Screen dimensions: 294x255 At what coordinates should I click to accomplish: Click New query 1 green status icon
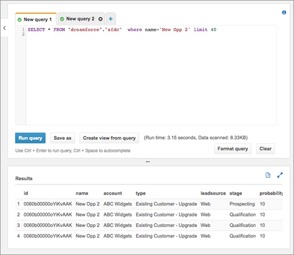coord(19,19)
